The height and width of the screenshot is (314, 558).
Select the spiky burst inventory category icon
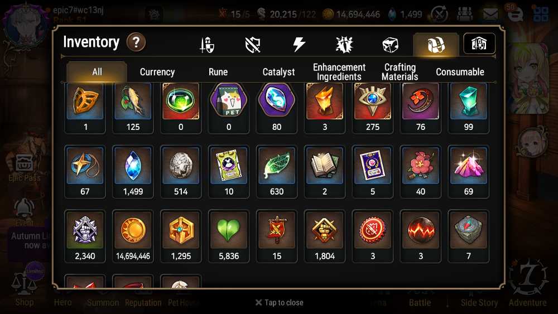click(x=344, y=45)
